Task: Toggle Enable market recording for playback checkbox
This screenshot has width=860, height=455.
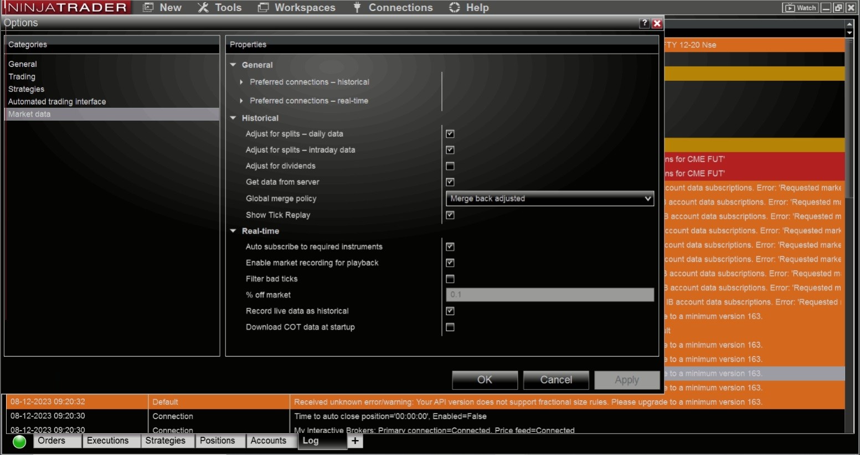Action: (x=450, y=263)
